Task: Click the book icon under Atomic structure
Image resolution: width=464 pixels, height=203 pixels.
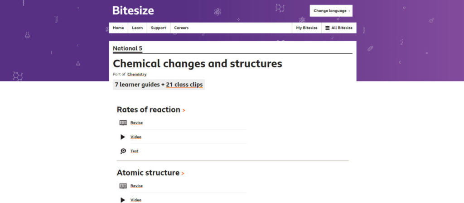Action: (x=123, y=186)
